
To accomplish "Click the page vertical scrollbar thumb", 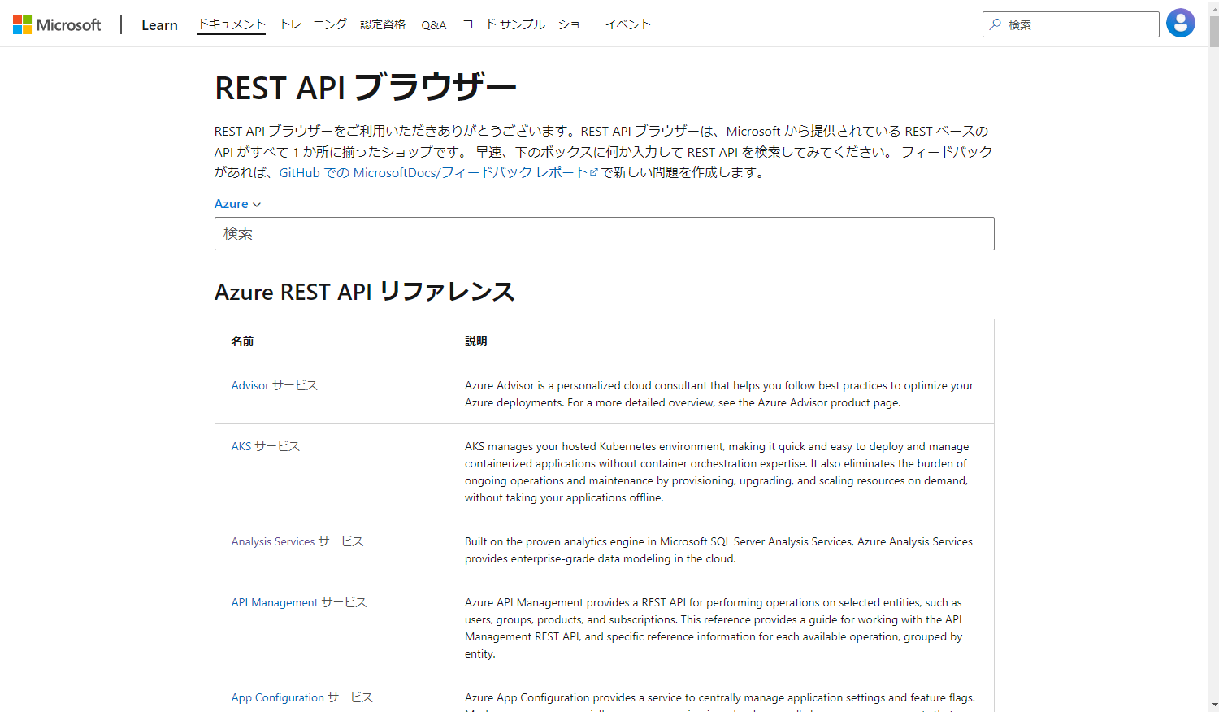I will pos(1213,31).
